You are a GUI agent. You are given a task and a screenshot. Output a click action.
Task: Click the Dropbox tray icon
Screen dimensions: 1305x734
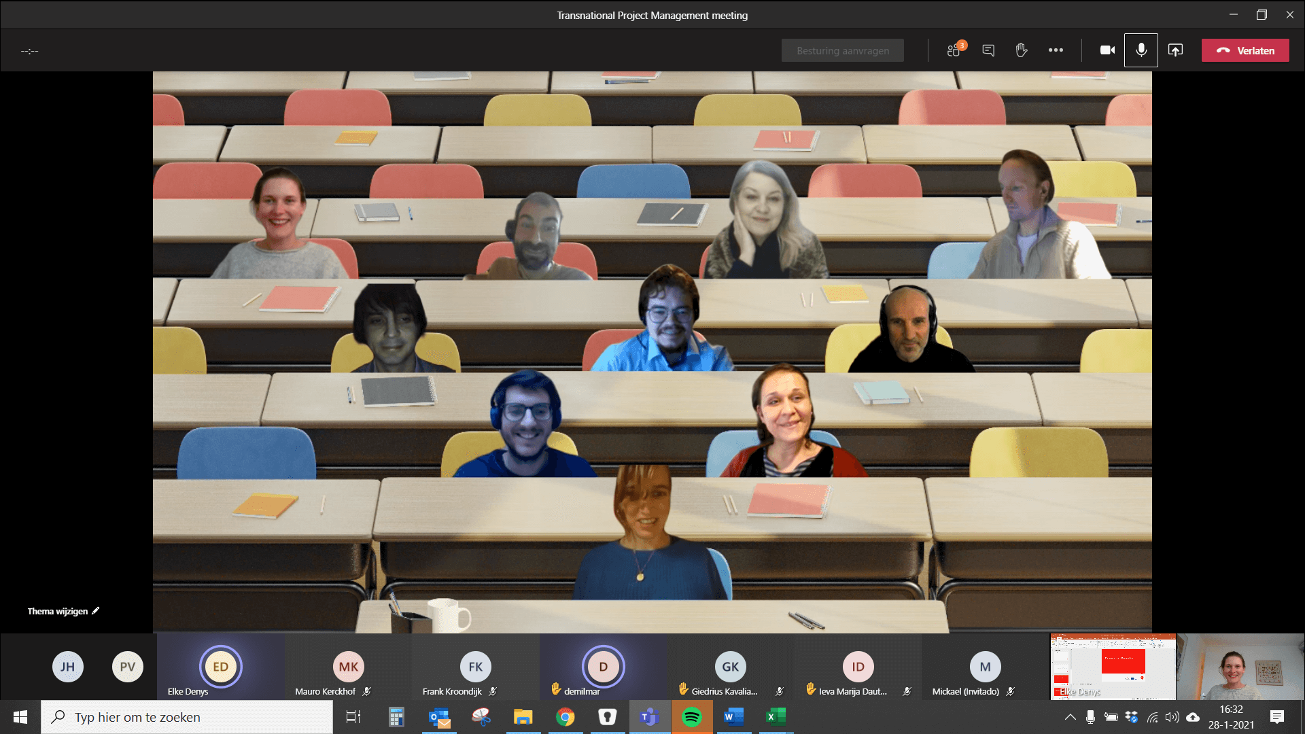point(1132,717)
